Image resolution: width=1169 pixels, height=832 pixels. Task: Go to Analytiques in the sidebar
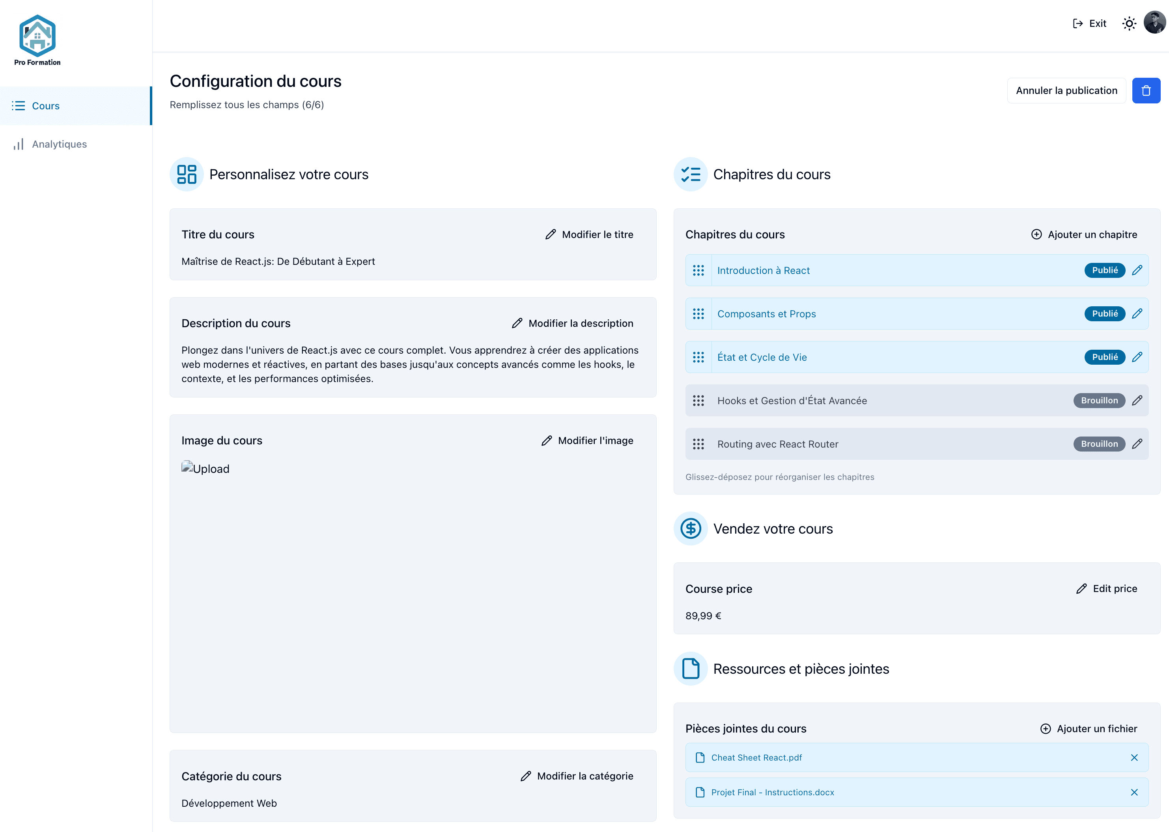coord(59,144)
